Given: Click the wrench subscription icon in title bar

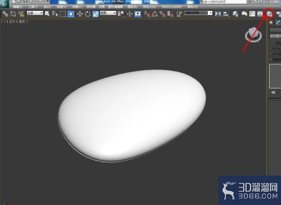Looking at the screenshot, I should [256, 2].
